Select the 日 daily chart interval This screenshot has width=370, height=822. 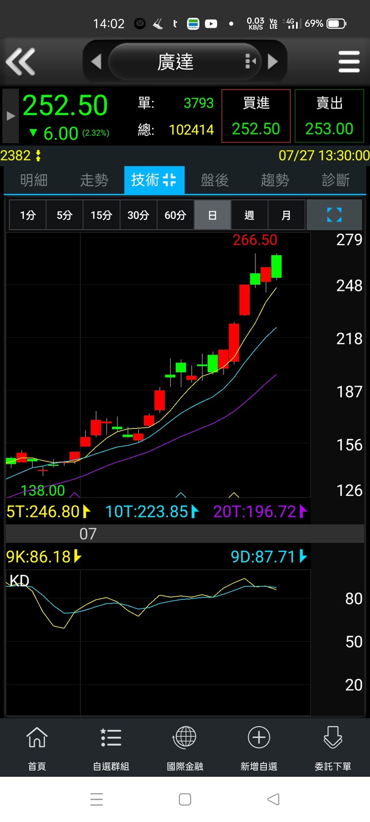pos(213,215)
